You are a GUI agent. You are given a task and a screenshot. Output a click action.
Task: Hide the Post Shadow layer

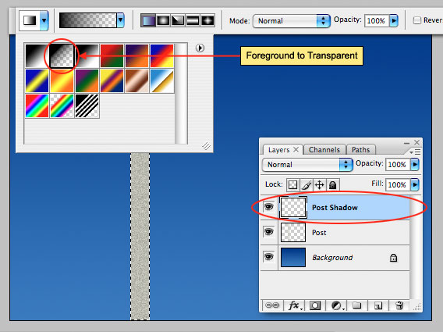(268, 207)
